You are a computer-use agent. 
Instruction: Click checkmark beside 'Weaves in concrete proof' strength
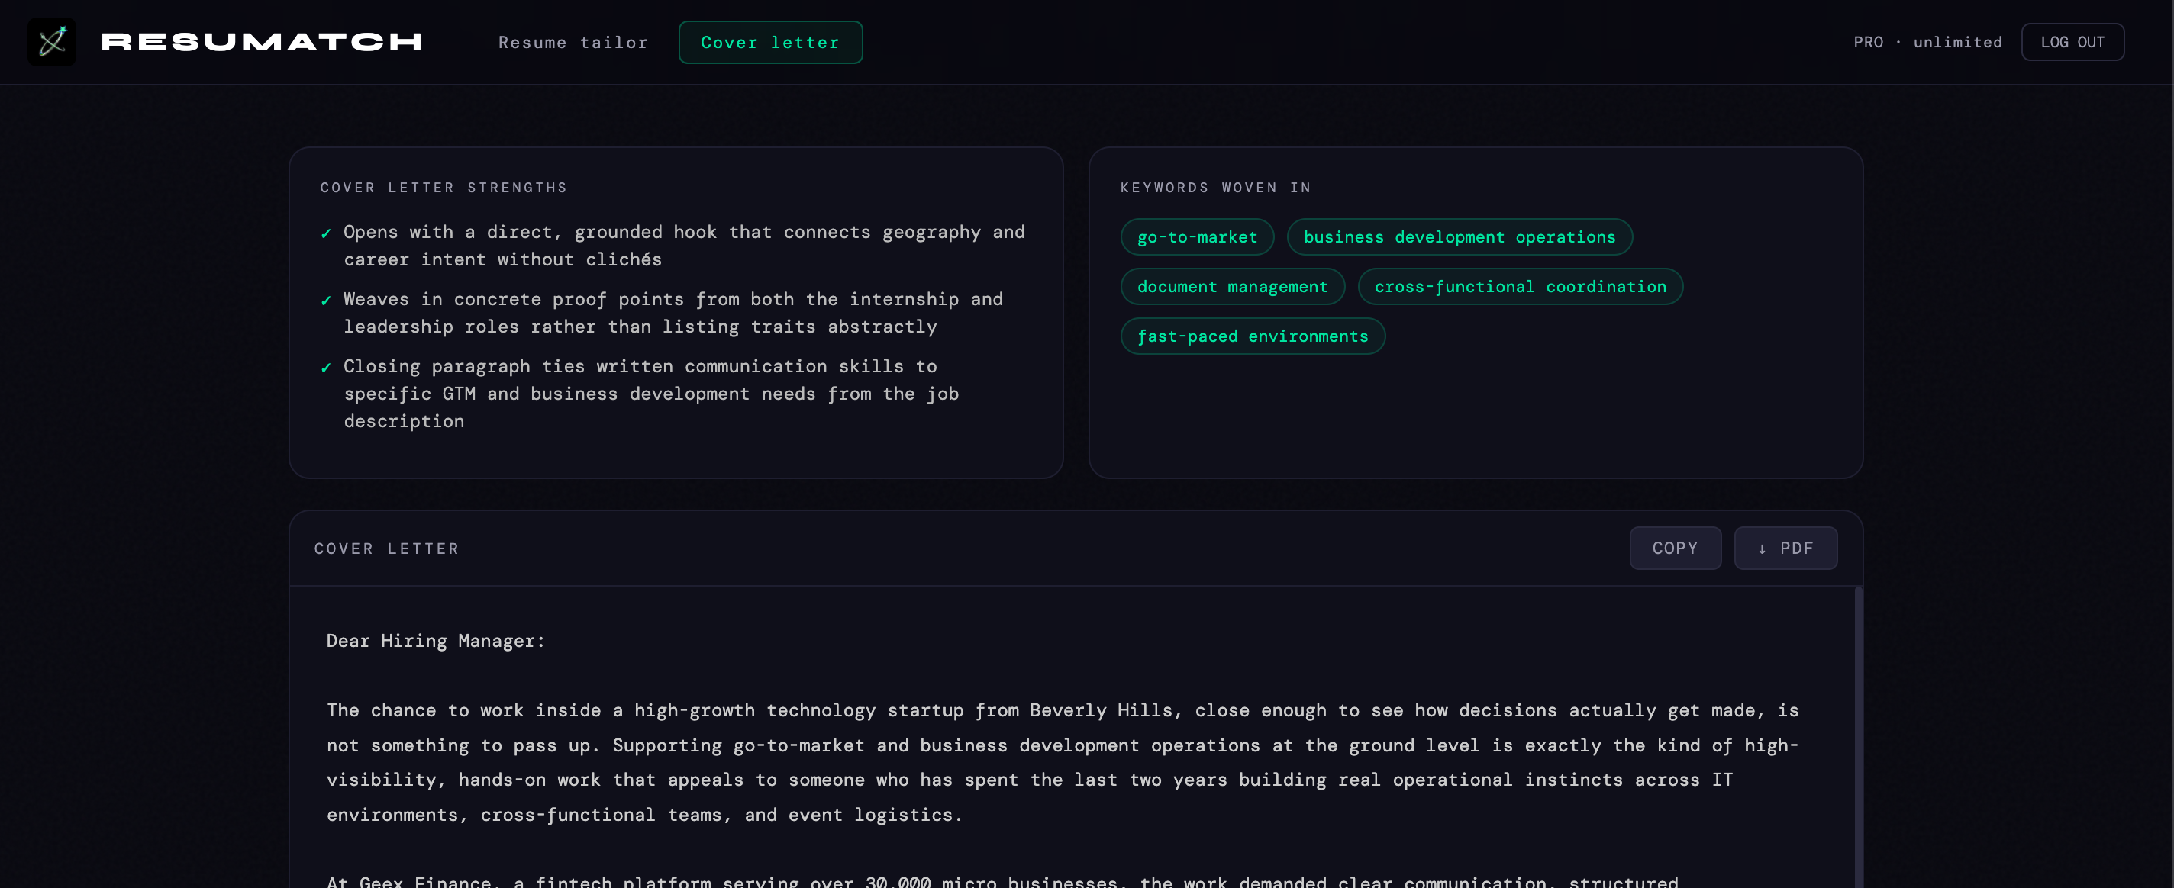(x=326, y=301)
